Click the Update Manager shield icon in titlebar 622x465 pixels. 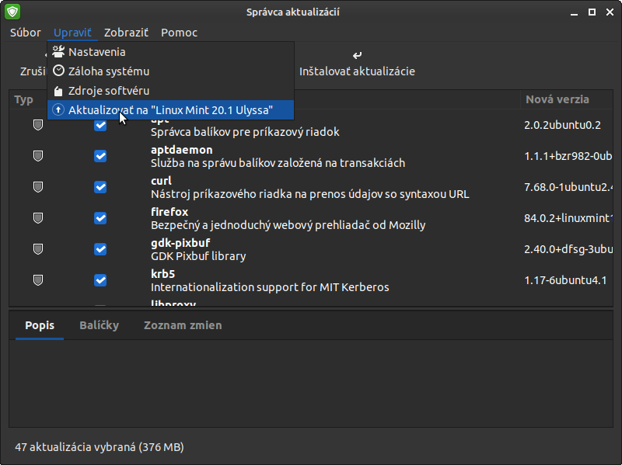coord(12,12)
